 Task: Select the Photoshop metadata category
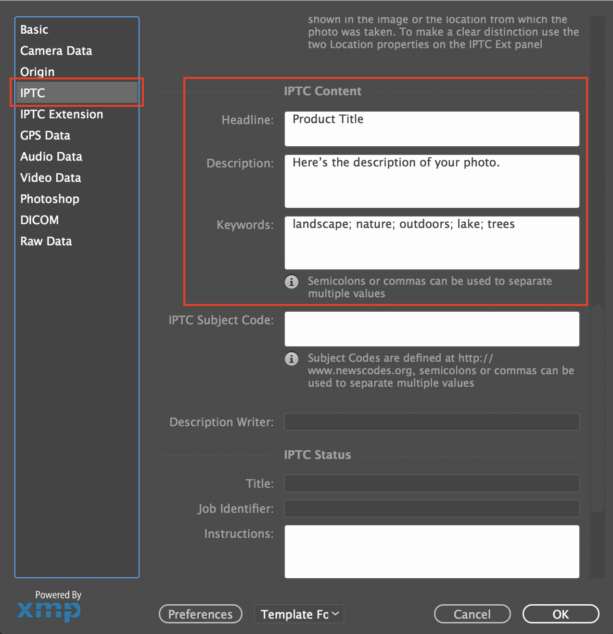coord(50,199)
